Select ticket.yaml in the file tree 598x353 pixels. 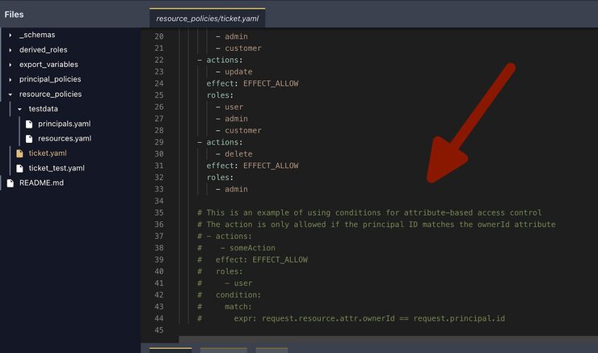pyautogui.click(x=48, y=153)
